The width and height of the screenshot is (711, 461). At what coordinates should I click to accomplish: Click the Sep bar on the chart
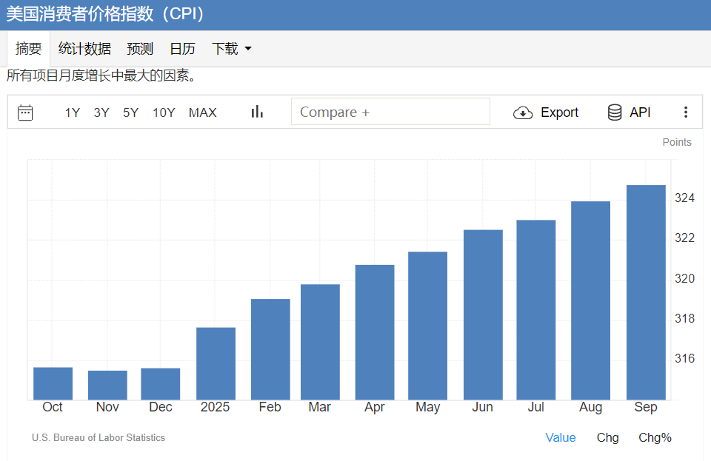point(645,289)
